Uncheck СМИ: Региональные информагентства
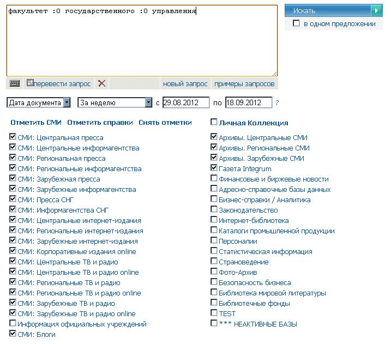 tap(13, 168)
